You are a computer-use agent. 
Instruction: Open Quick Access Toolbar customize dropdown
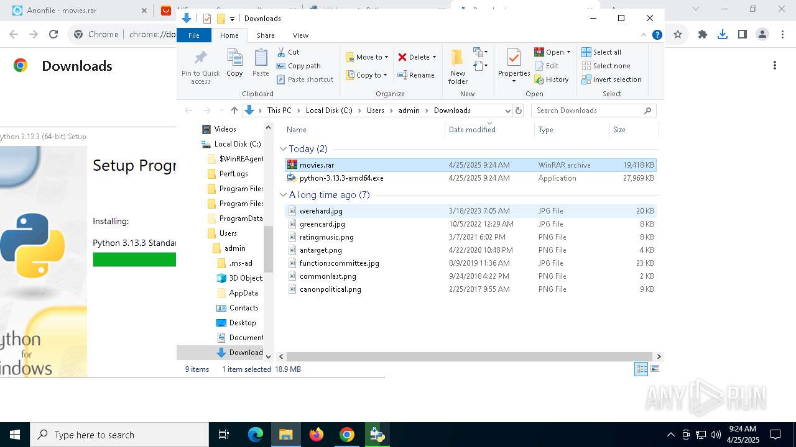232,19
